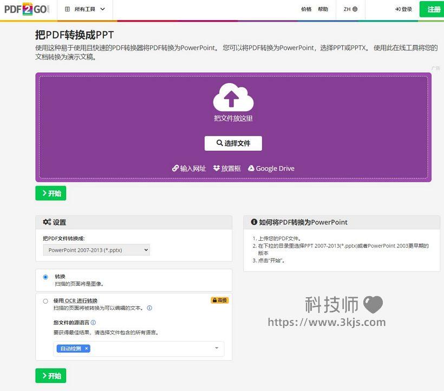Click the 扫描的页面将是图像 description
The height and width of the screenshot is (391, 444).
pyautogui.click(x=79, y=284)
